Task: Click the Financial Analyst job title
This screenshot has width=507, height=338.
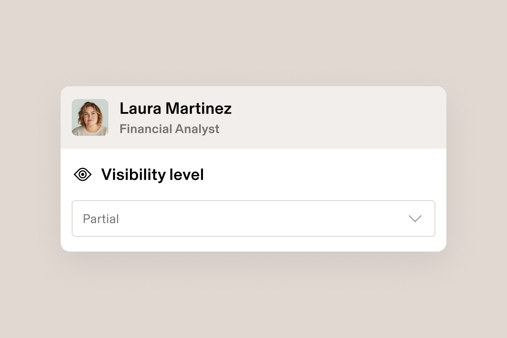Action: pyautogui.click(x=169, y=129)
